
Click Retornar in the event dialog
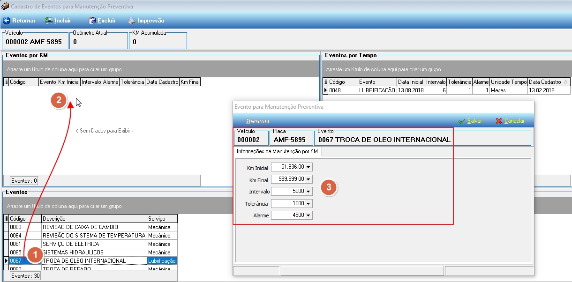(258, 121)
